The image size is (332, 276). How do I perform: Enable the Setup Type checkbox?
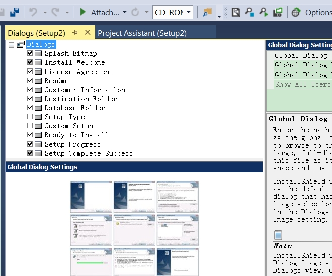point(30,117)
